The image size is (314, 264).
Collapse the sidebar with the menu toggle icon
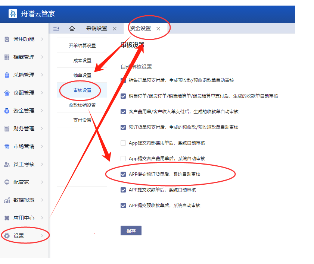click(x=56, y=29)
